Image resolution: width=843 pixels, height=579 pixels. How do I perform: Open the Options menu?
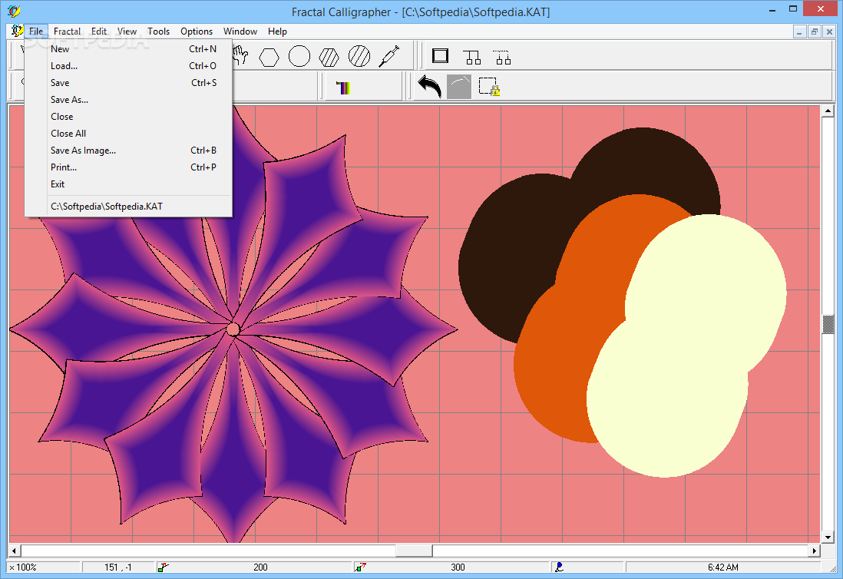(x=197, y=31)
